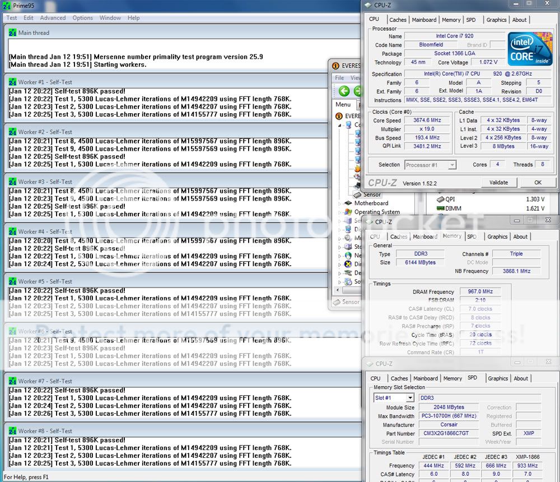Click the OK button in CPU-Z

[x=538, y=182]
